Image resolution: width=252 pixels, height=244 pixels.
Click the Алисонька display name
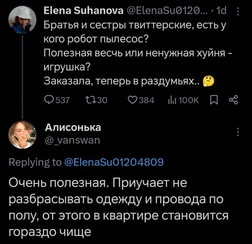point(72,127)
